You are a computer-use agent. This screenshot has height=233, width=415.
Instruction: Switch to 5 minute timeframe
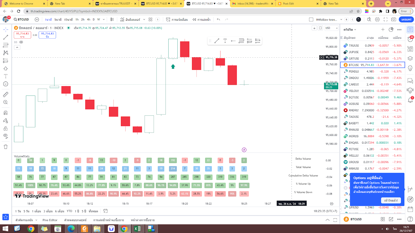[x=58, y=19]
